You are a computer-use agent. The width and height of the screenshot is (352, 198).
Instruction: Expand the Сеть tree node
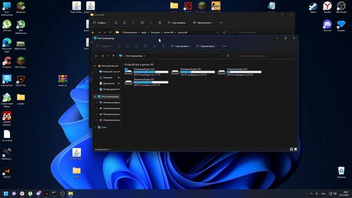pos(95,127)
